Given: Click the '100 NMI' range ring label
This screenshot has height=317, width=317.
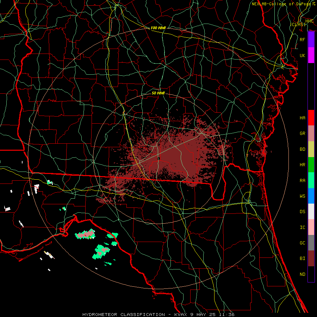Looking at the screenshot, I should [x=158, y=28].
